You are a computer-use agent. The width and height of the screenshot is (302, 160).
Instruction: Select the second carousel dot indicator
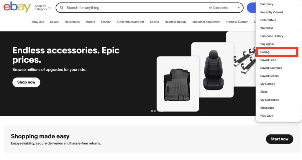coord(155,111)
